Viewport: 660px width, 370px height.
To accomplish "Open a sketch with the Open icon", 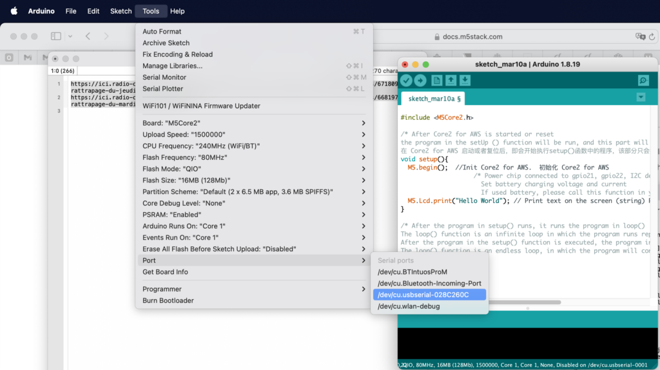I will point(451,81).
